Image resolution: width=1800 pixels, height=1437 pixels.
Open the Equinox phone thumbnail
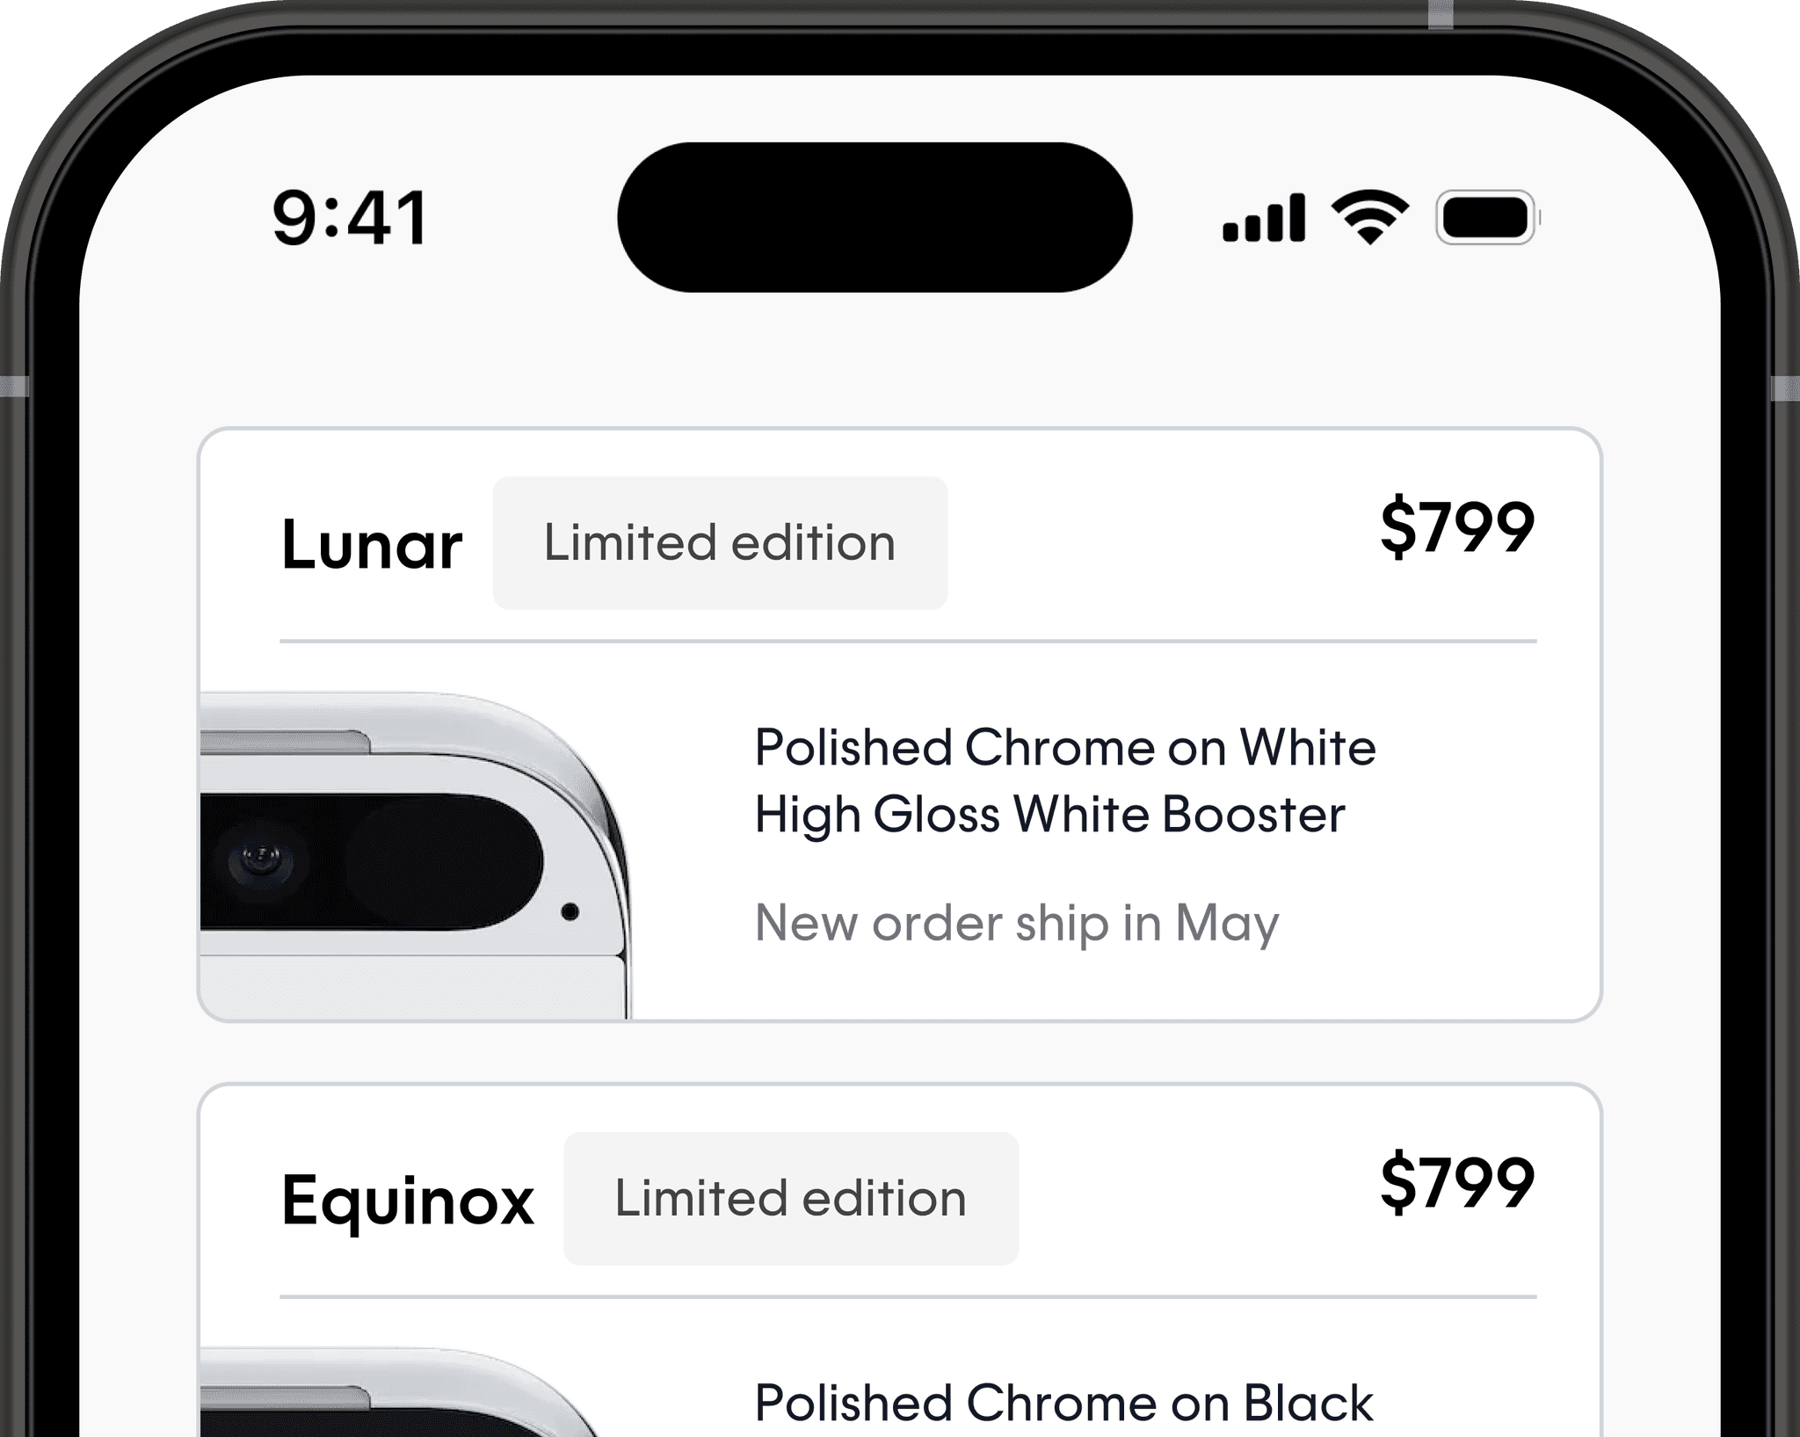pos(400,1391)
